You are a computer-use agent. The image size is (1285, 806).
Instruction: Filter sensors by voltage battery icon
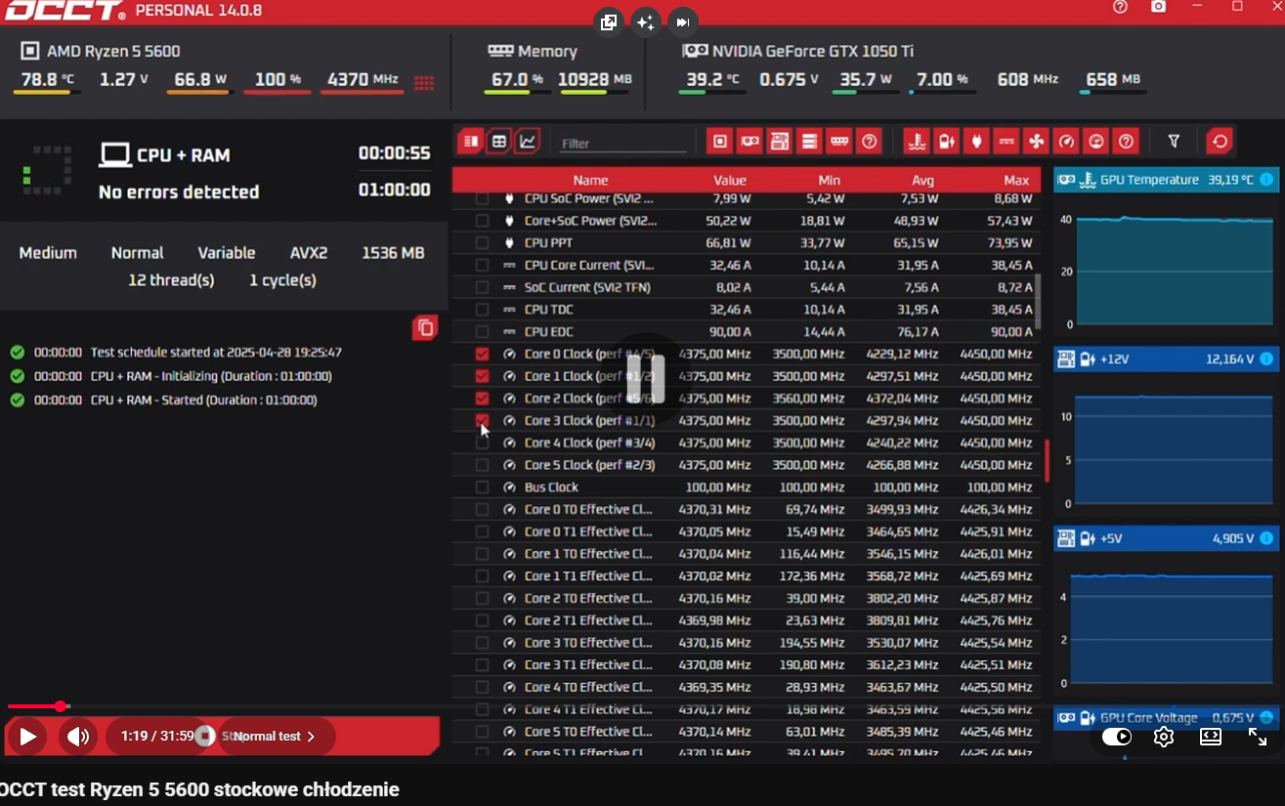946,142
